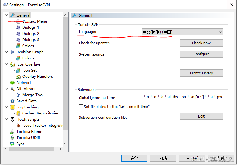
Task: Select Saved Data in the tree
Action: tap(26, 101)
